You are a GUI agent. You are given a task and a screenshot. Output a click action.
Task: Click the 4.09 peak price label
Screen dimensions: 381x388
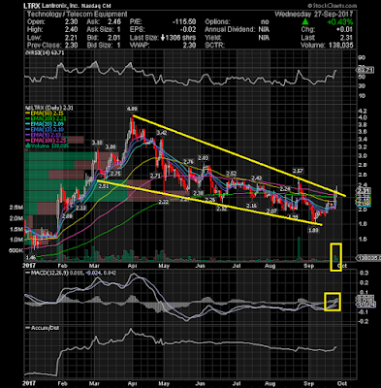(133, 109)
